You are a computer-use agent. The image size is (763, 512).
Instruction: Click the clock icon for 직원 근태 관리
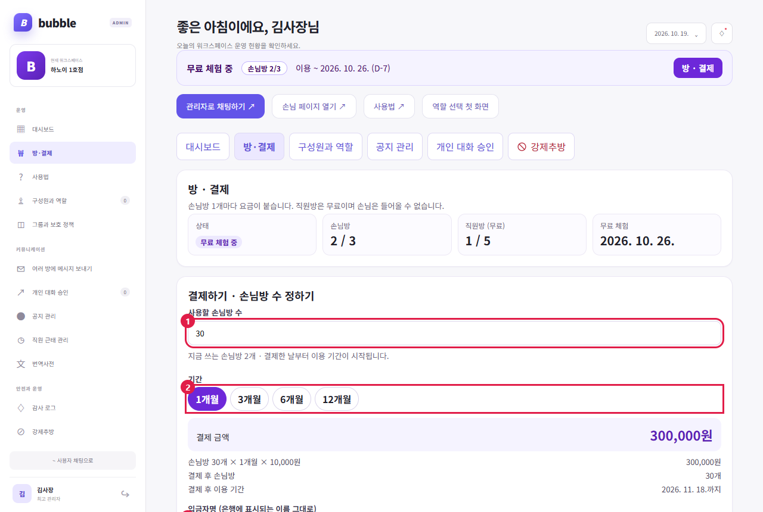point(21,340)
